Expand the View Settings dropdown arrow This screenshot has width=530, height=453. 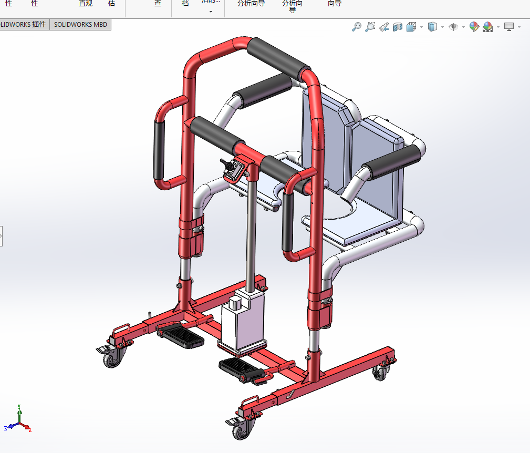(x=519, y=27)
